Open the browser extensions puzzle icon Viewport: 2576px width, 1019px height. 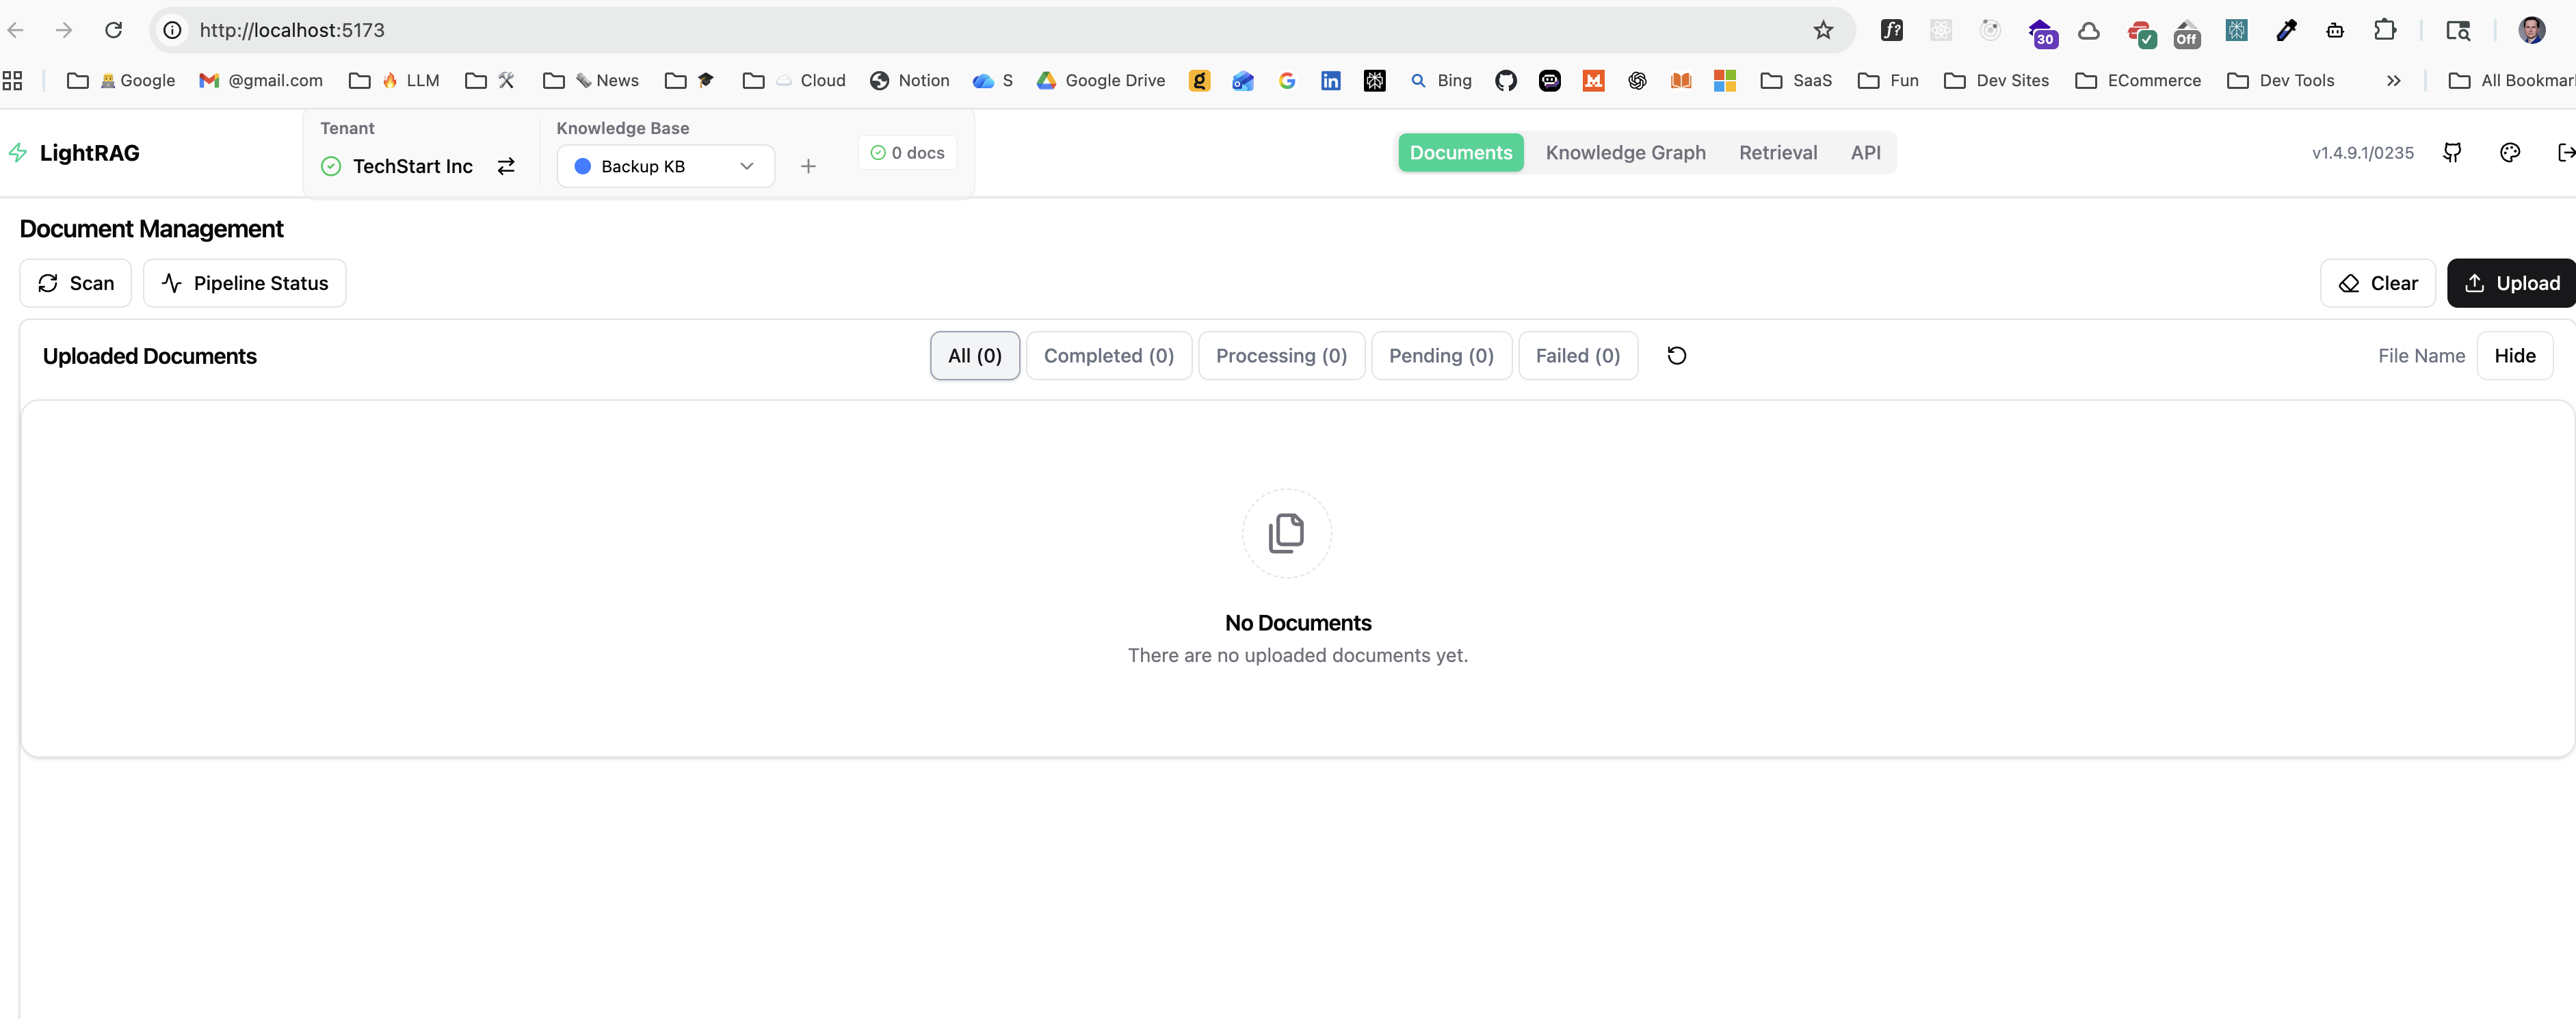pyautogui.click(x=2384, y=30)
